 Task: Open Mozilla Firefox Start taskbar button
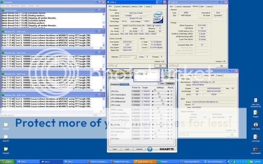pyautogui.click(x=121, y=162)
